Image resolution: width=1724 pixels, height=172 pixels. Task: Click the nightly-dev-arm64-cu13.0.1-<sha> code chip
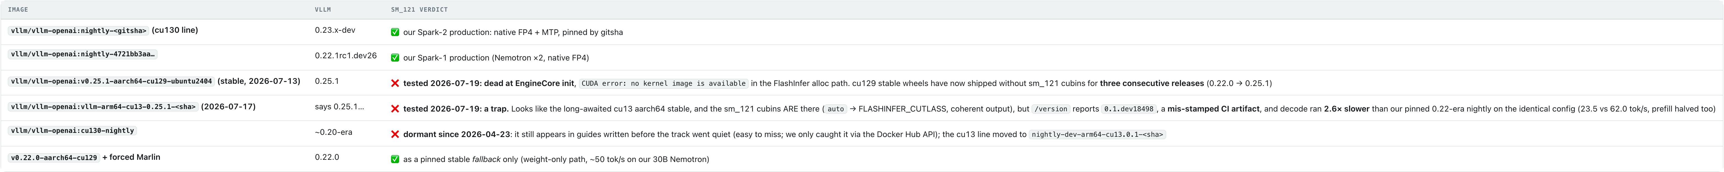1097,134
